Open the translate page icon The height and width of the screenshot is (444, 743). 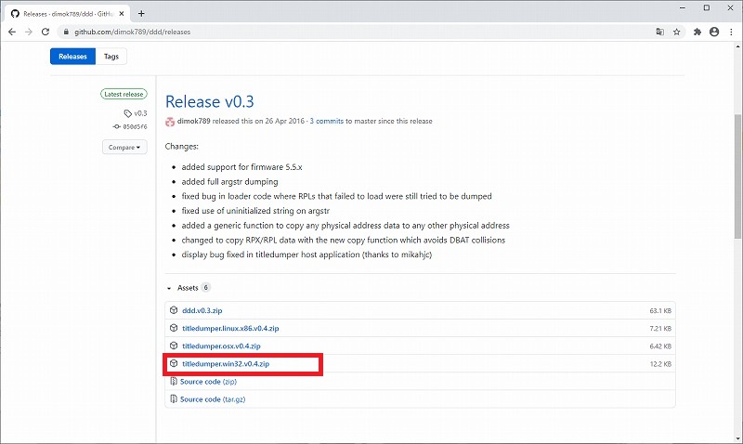(x=659, y=32)
